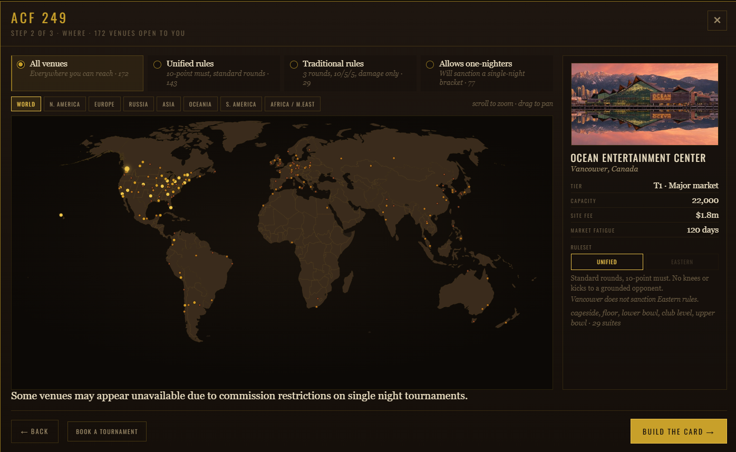The height and width of the screenshot is (452, 736).
Task: Click the $1.8m site fee value
Action: 707,215
